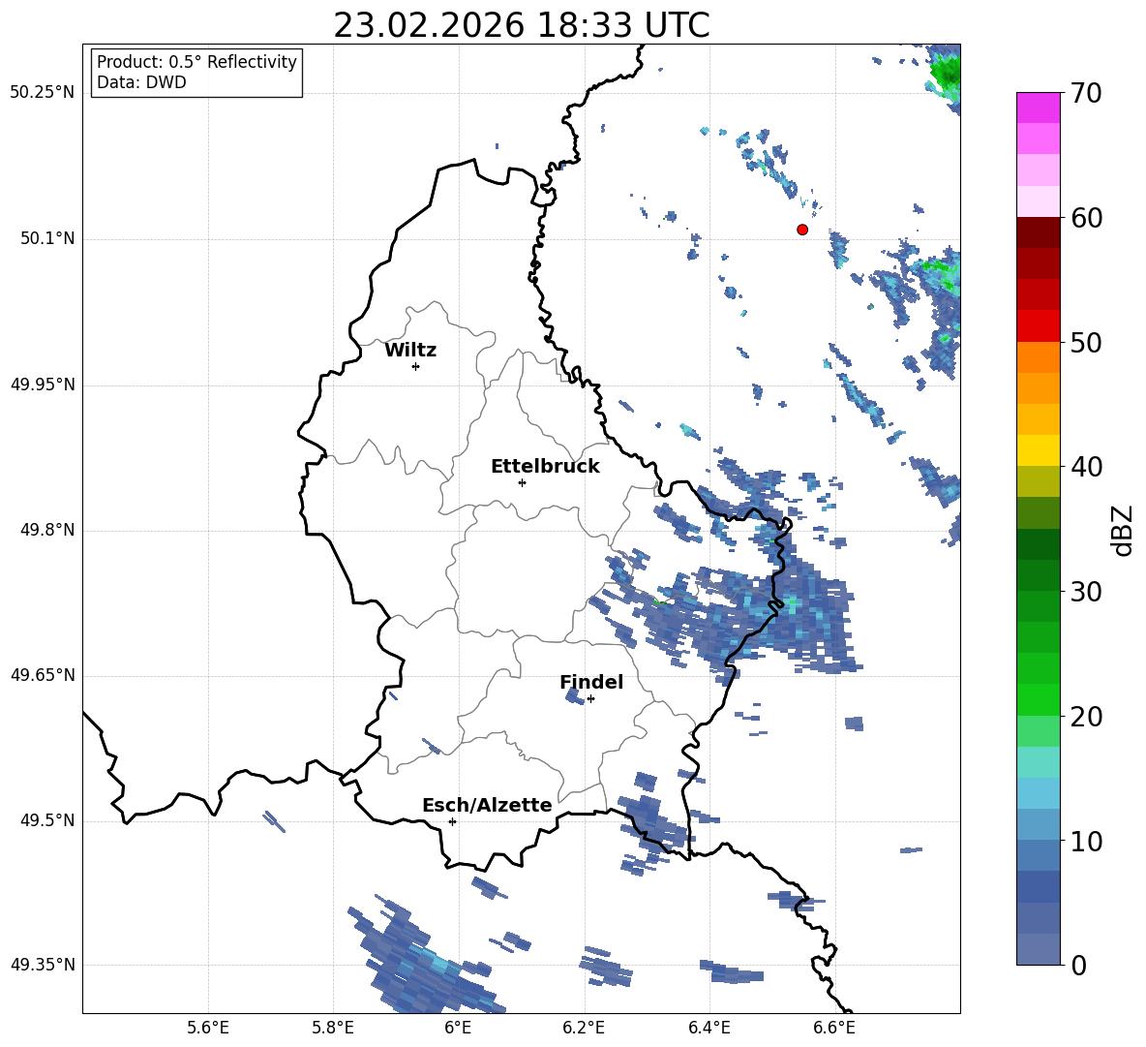
Task: Click the yellow colorbar segment above 40
Action: [x=1038, y=450]
